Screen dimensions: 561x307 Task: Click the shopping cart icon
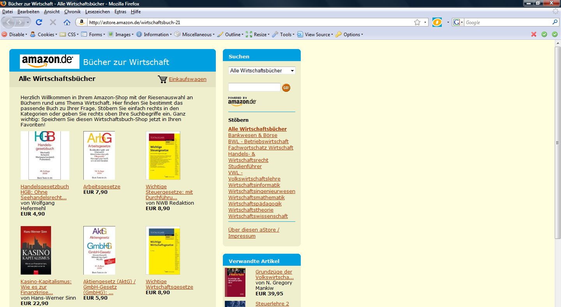162,79
